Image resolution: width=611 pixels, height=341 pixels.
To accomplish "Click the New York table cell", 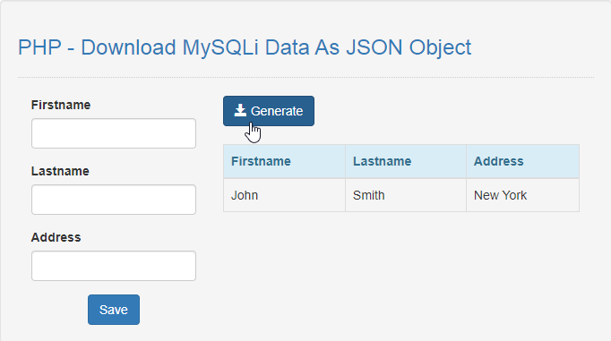I will [x=522, y=195].
